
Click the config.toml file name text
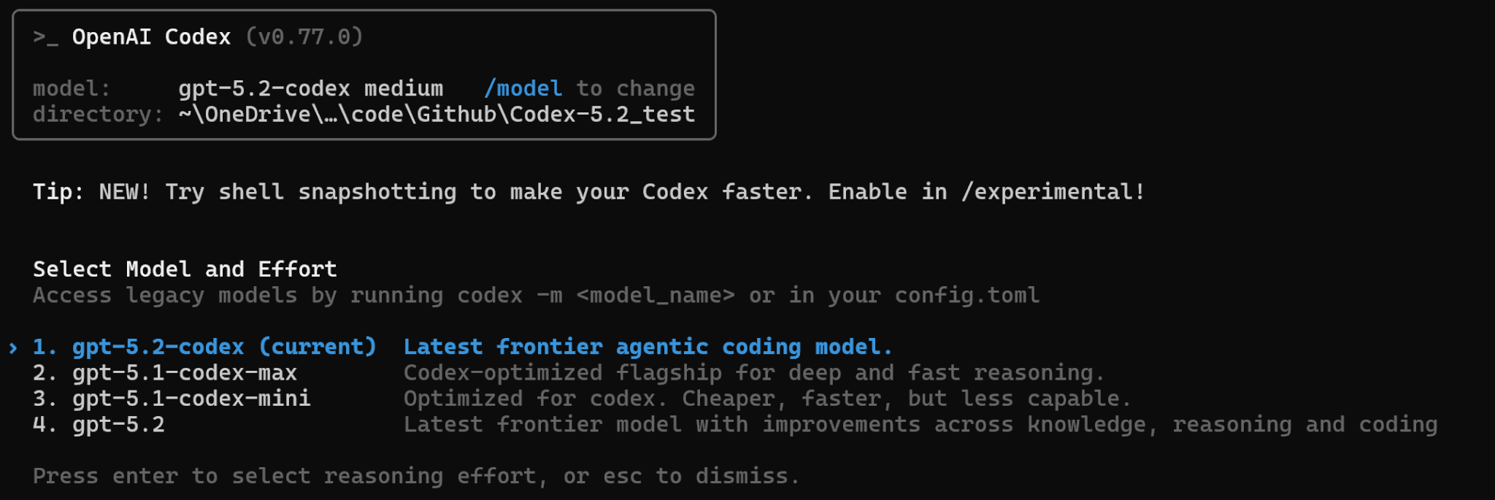tap(966, 296)
